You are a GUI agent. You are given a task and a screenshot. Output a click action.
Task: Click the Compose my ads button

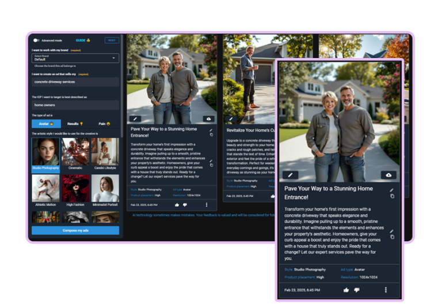click(75, 230)
